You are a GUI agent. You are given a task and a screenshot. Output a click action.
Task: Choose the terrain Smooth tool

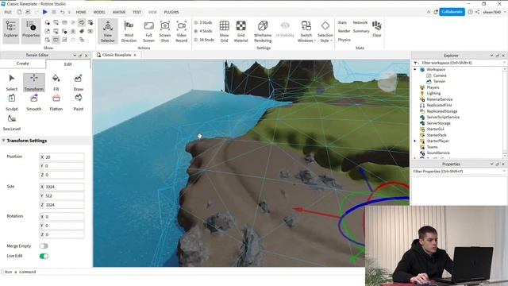[34, 102]
